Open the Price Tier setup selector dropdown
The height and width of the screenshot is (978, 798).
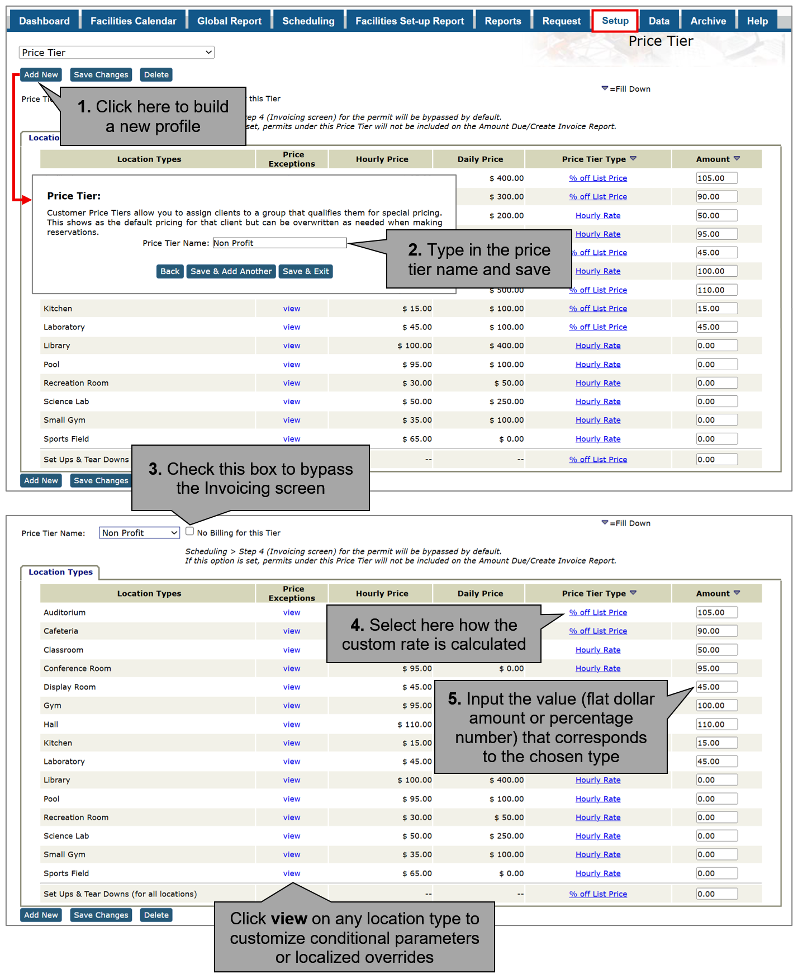[117, 53]
